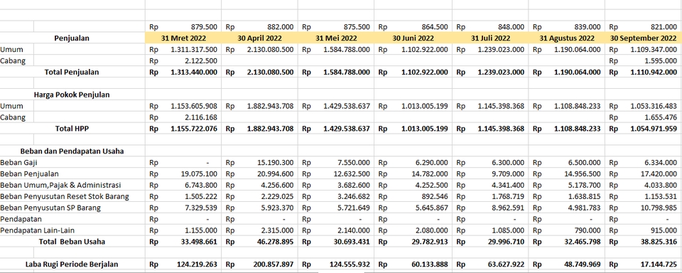Select the Beban dan Pendapatan Usaha heading
Image resolution: width=682 pixels, height=273 pixels.
click(x=72, y=151)
